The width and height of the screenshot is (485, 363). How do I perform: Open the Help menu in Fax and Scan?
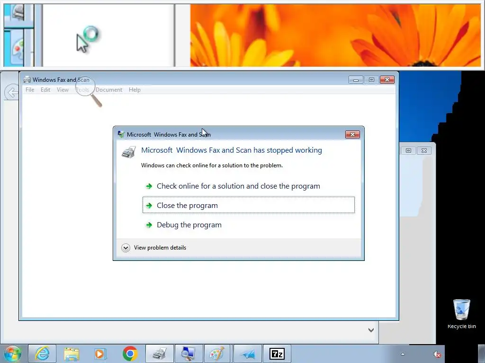coord(135,90)
